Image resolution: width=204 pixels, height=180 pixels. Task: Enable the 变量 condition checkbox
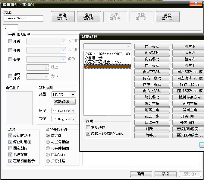tap(10, 59)
